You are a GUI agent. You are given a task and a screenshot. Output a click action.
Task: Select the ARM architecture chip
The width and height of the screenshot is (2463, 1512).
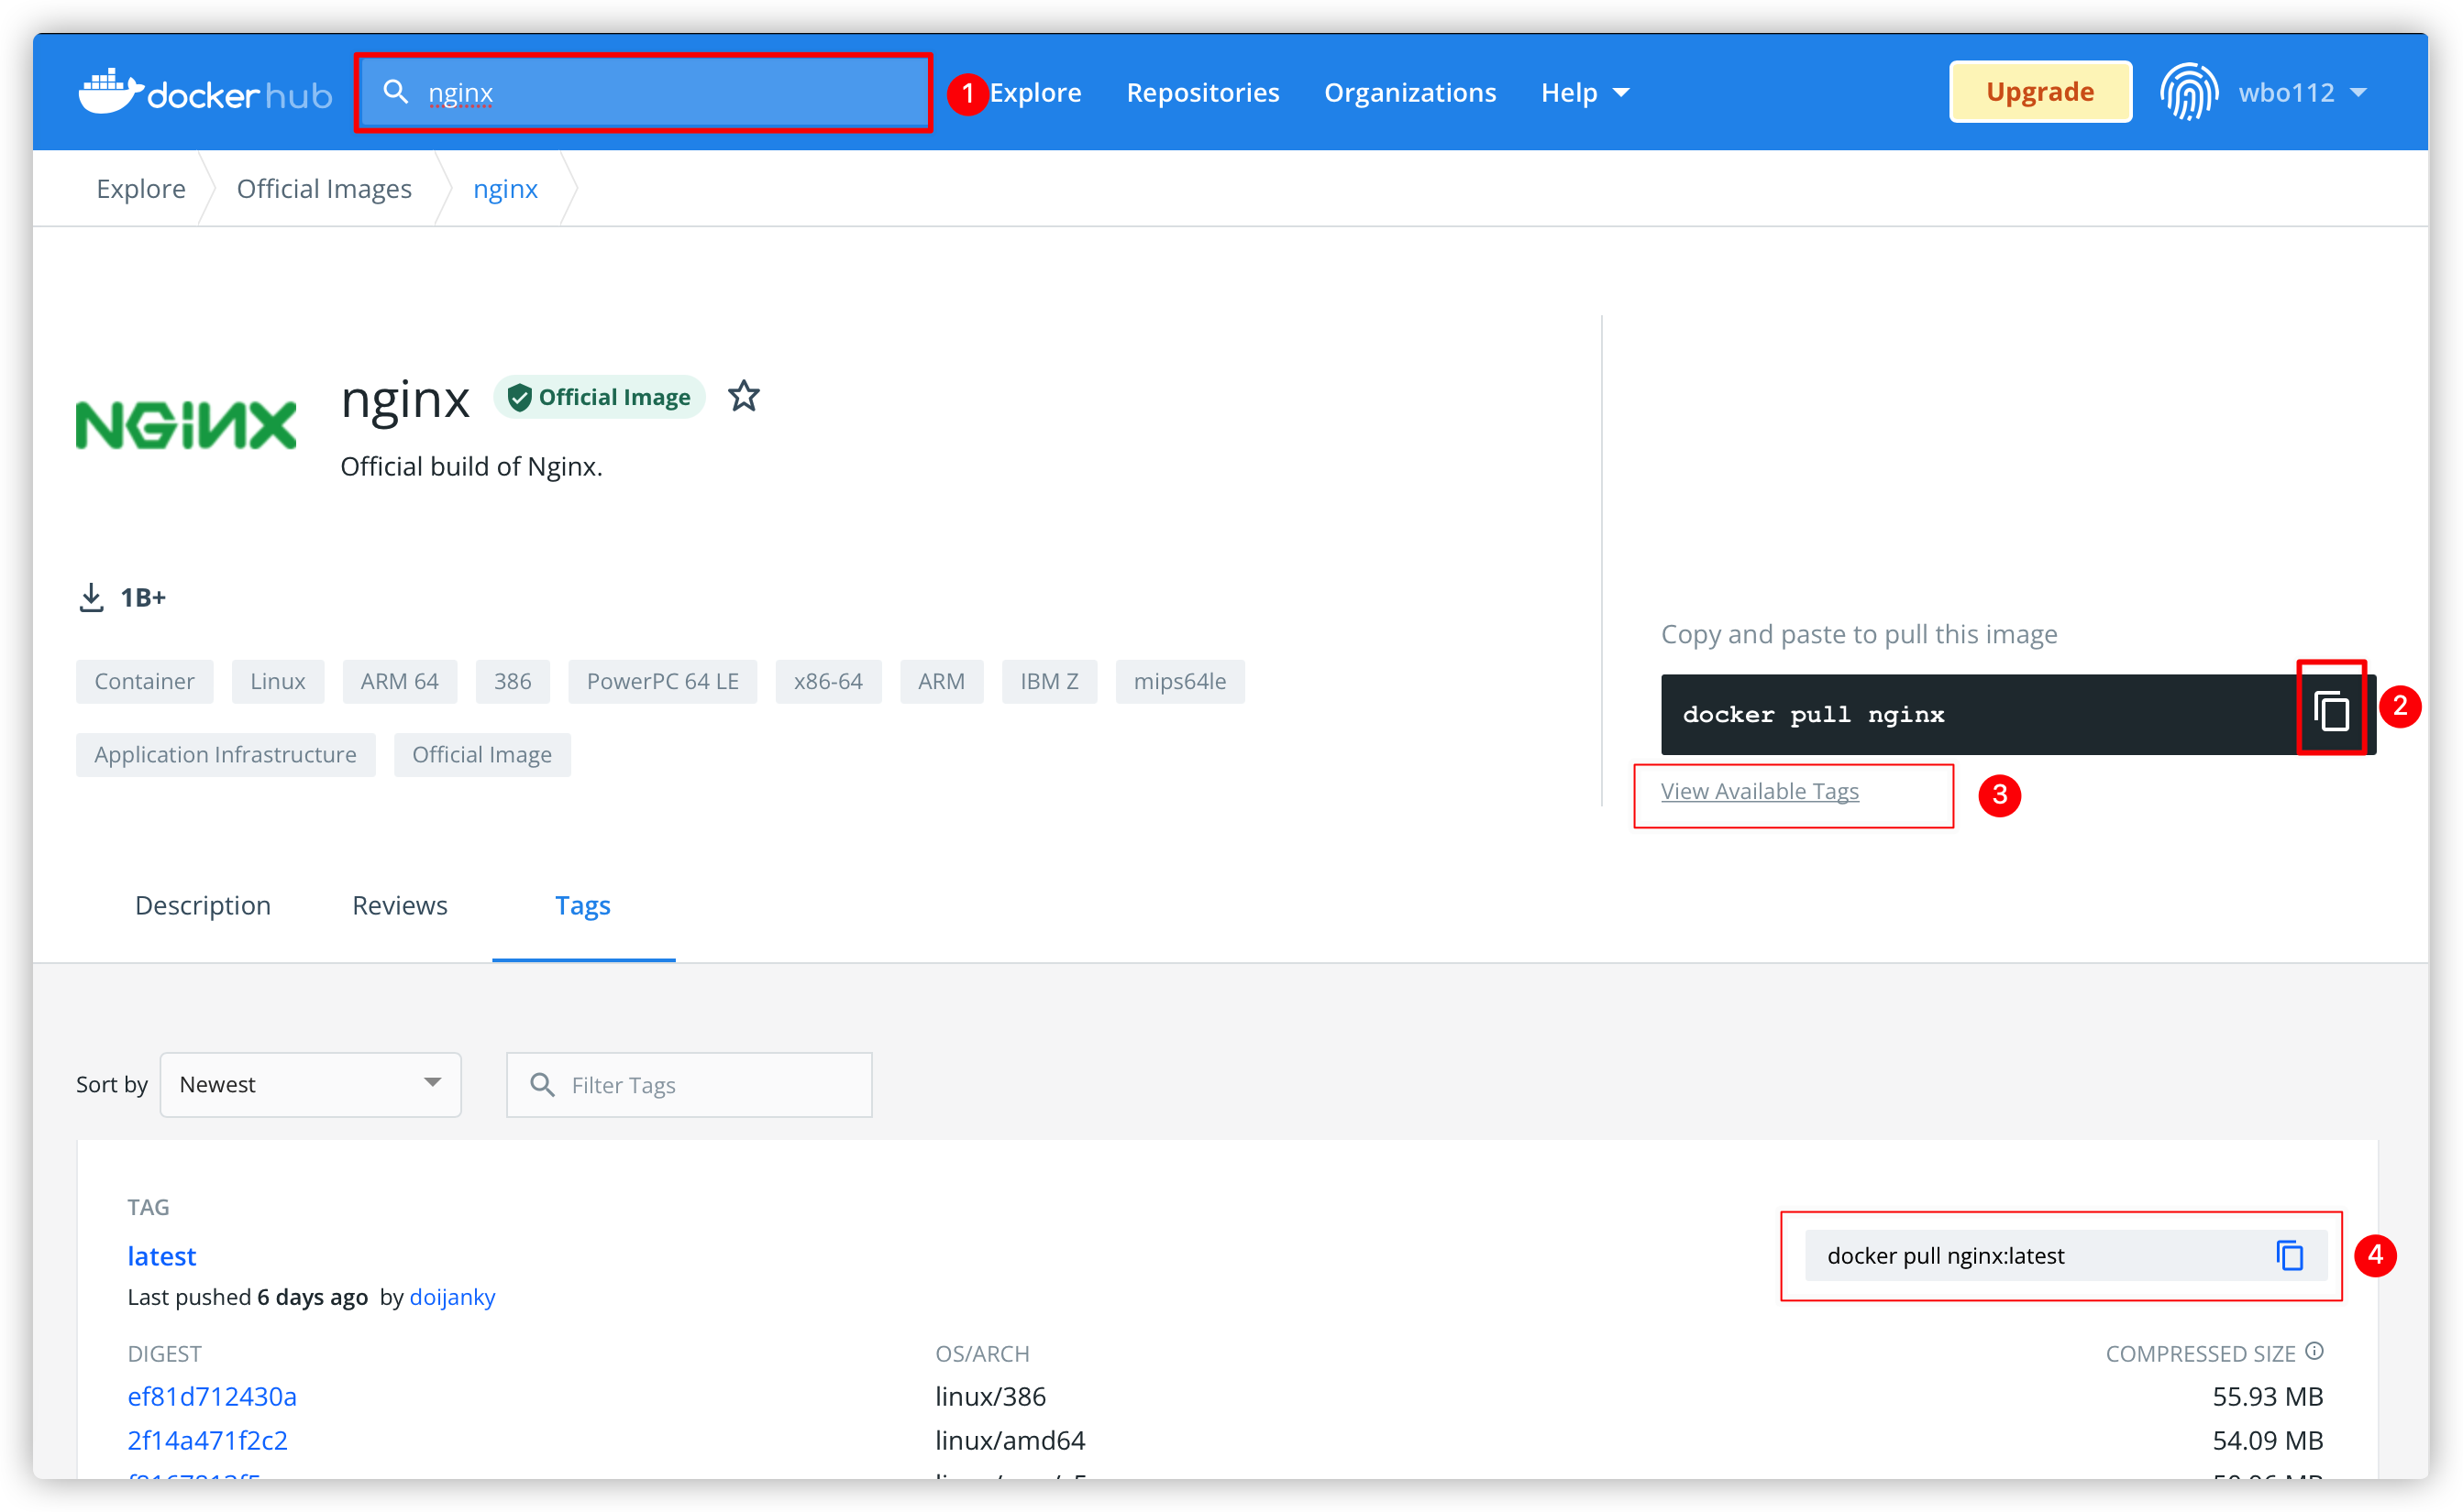pos(941,681)
